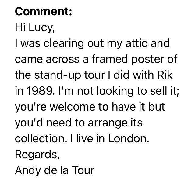The image size is (195, 186).
Task: Click the "Hi Lucy," greeting line
Action: click(x=35, y=28)
